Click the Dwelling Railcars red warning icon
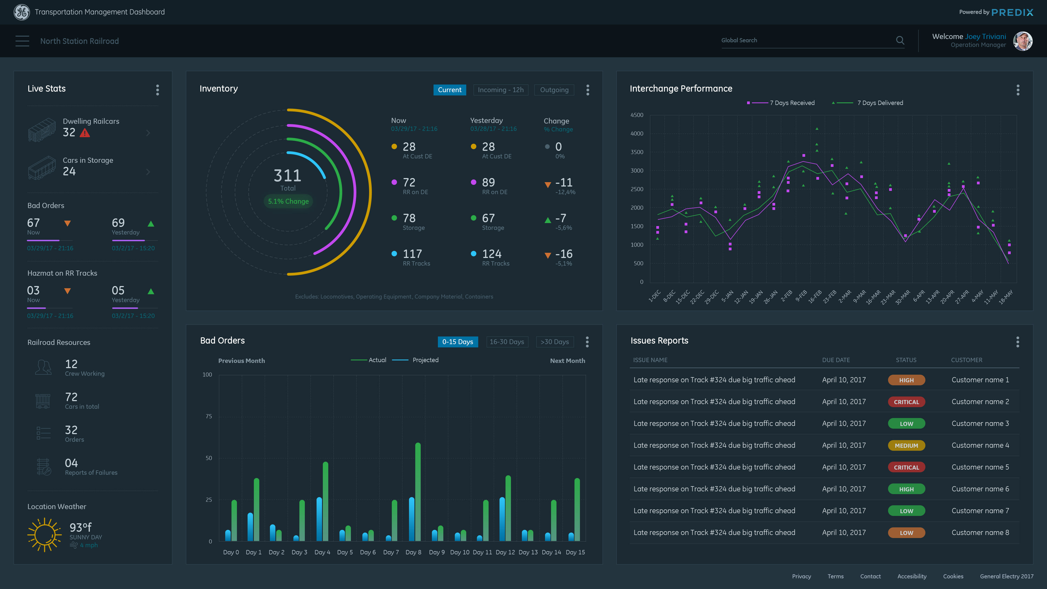 pos(85,133)
